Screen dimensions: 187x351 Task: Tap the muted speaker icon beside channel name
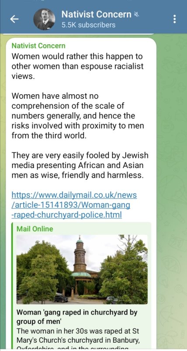pyautogui.click(x=136, y=15)
